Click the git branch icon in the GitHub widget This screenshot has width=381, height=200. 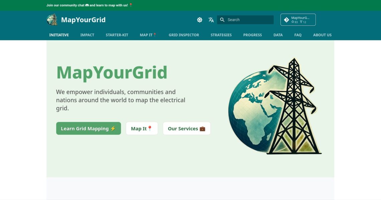click(x=286, y=20)
